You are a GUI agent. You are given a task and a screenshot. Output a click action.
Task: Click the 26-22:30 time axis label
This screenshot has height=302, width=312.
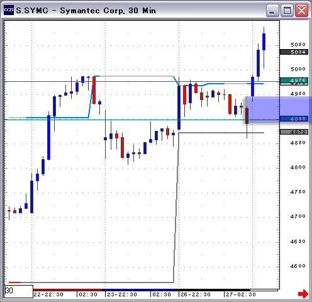196,294
